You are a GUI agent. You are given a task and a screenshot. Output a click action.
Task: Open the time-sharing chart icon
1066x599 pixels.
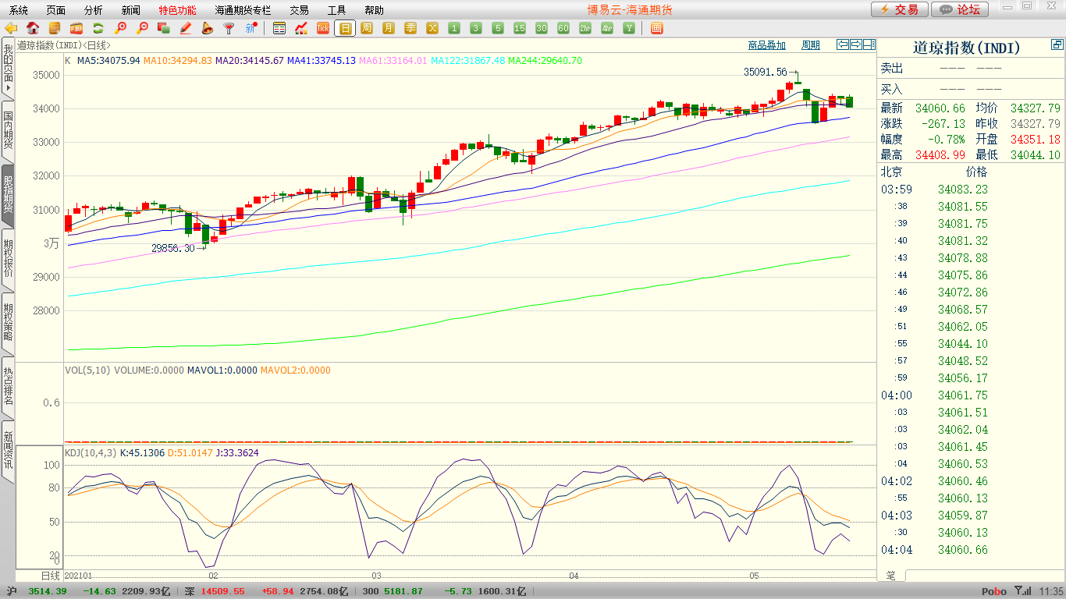tap(301, 29)
